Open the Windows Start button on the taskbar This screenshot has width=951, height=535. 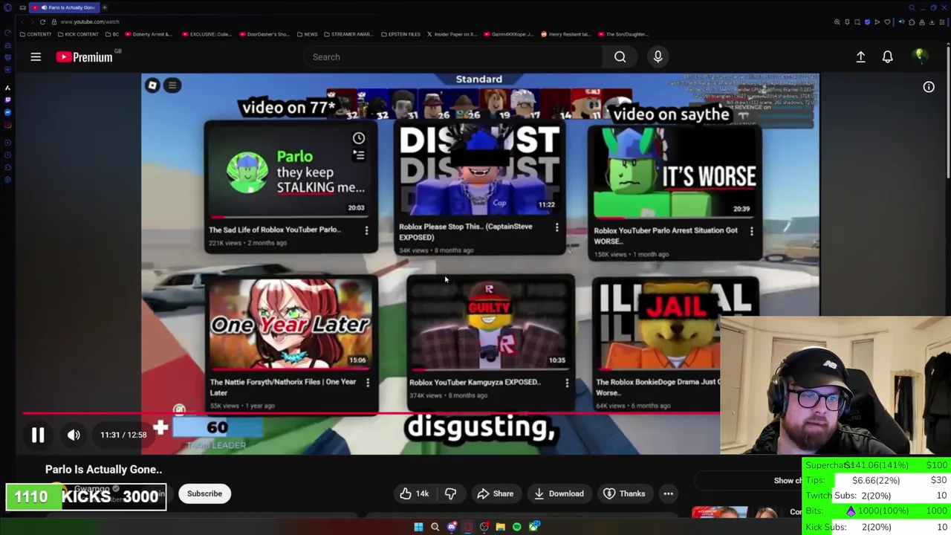(418, 527)
